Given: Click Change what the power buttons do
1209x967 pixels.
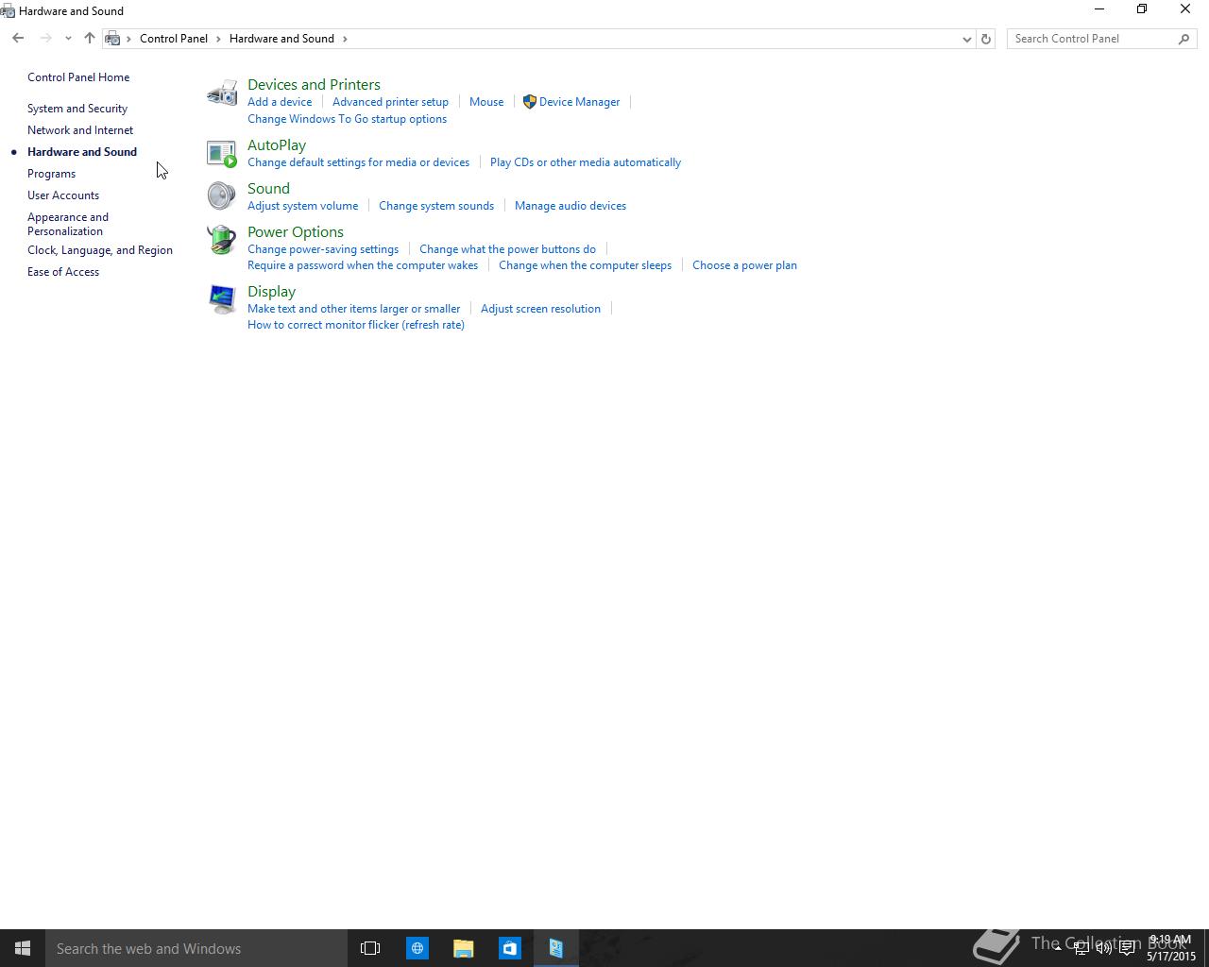Looking at the screenshot, I should pyautogui.click(x=507, y=249).
